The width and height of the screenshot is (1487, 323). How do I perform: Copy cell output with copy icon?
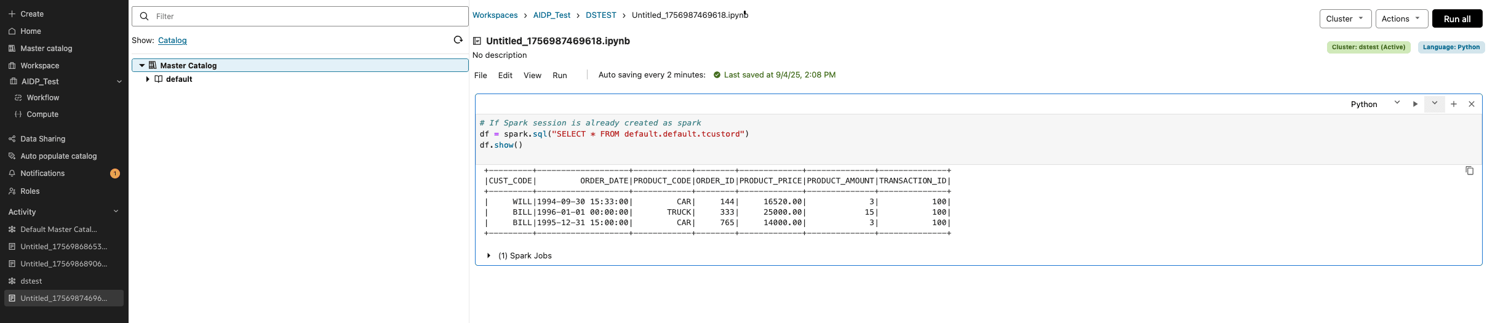point(1469,170)
